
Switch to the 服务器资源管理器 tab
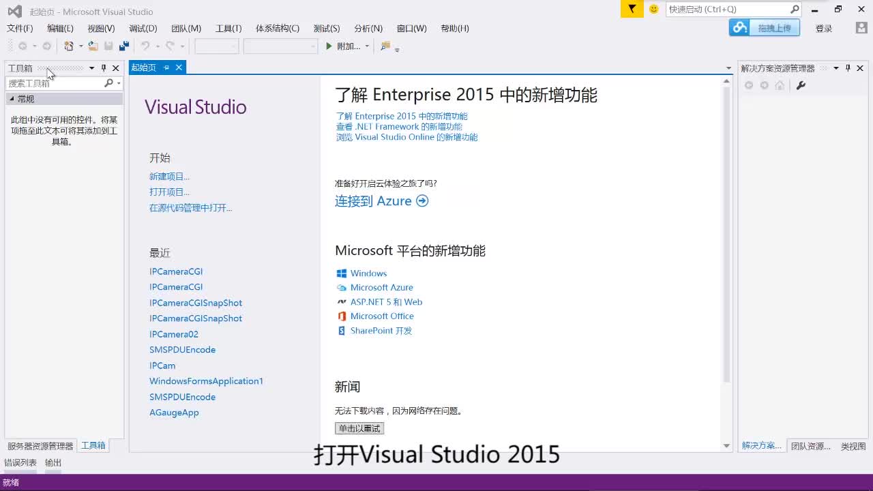pyautogui.click(x=40, y=446)
